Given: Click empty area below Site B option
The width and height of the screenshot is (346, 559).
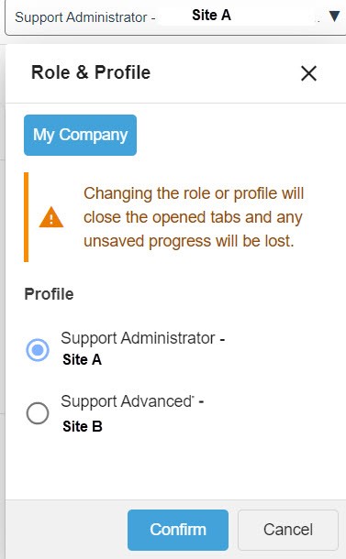Looking at the screenshot, I should pos(175,467).
